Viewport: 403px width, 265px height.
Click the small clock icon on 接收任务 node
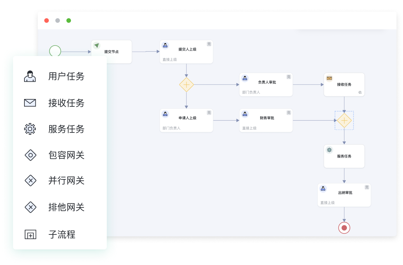360,92
